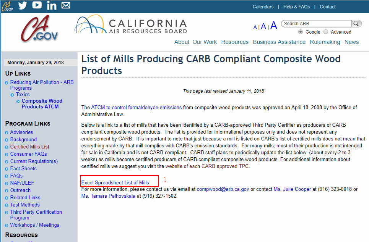Select the Google search radio button

tap(301, 32)
